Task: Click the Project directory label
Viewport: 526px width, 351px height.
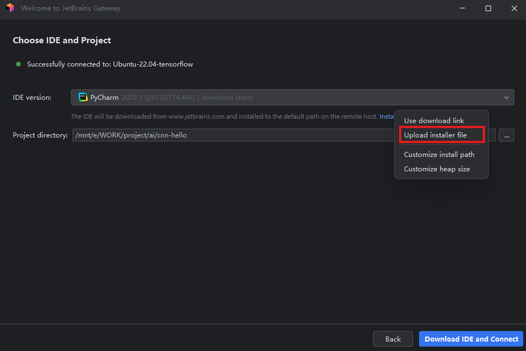Action: (x=40, y=135)
